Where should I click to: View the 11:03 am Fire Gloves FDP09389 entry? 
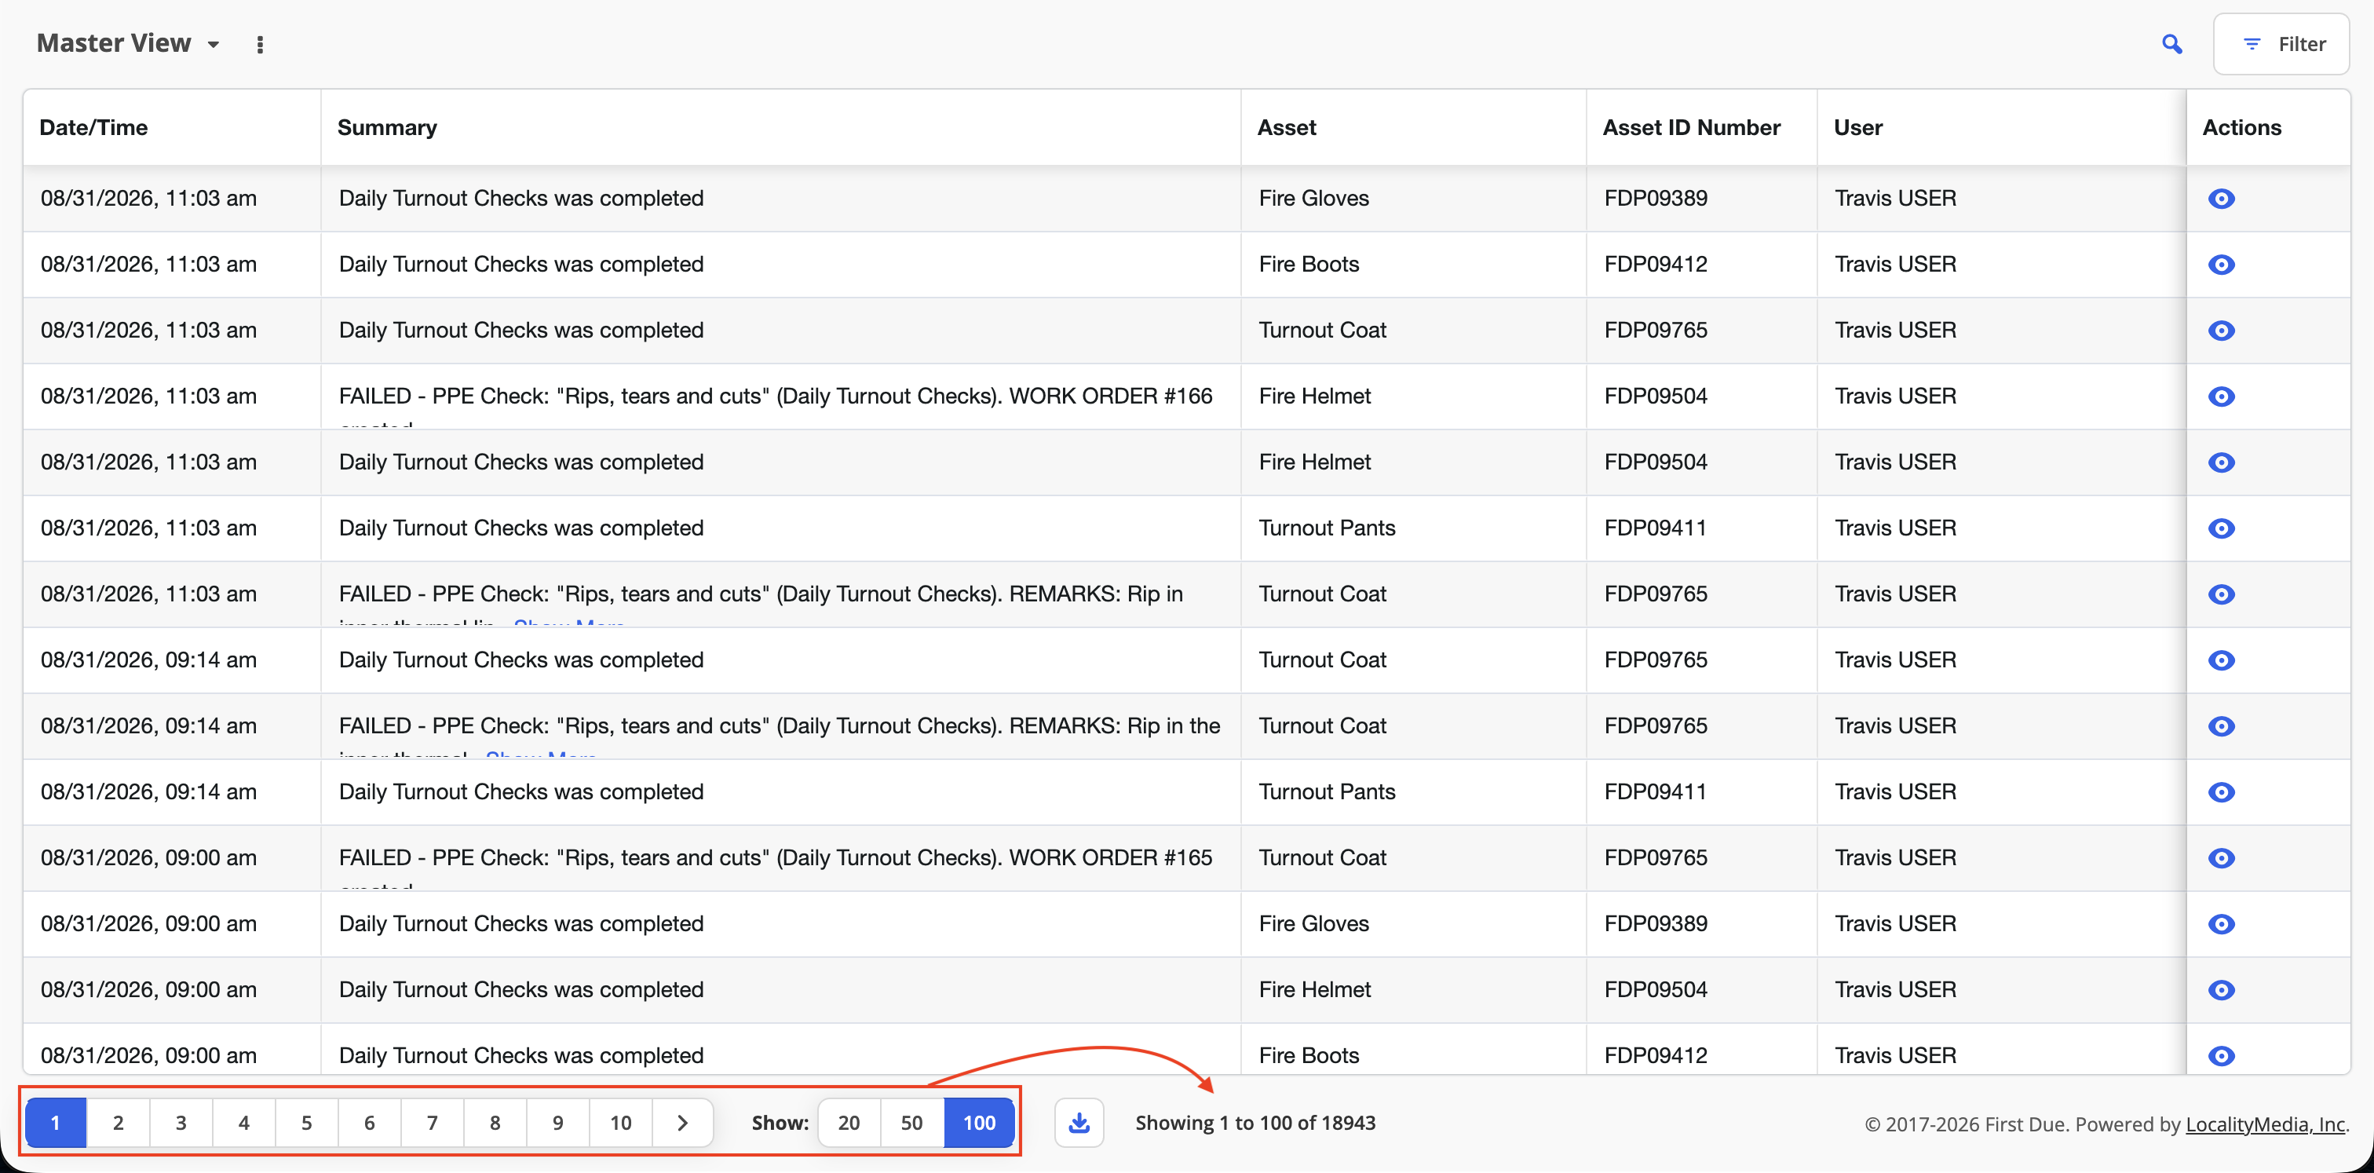point(2221,198)
